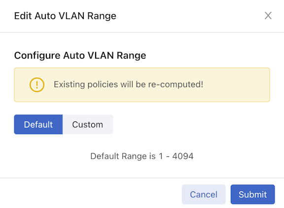The width and height of the screenshot is (284, 208).
Task: Click the grey Custom segment button
Action: point(88,124)
